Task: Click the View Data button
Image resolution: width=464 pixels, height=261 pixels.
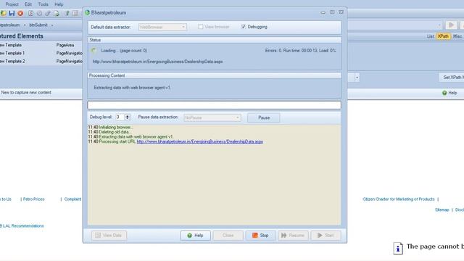Action: (109, 235)
